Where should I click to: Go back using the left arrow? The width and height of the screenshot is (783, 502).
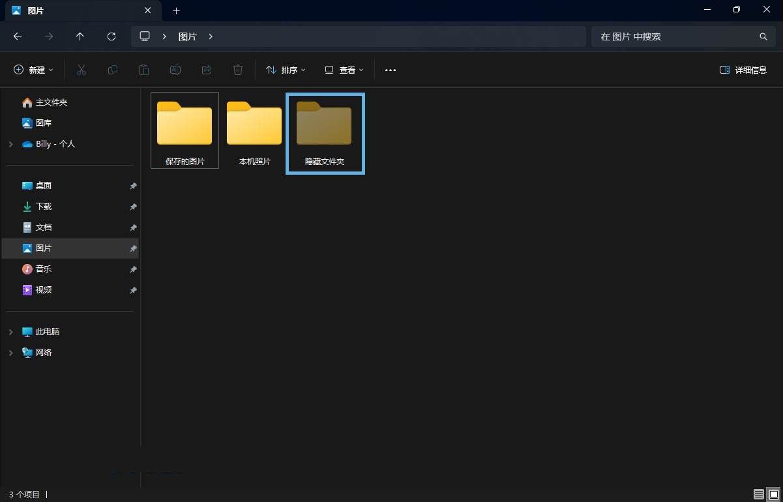tap(18, 37)
